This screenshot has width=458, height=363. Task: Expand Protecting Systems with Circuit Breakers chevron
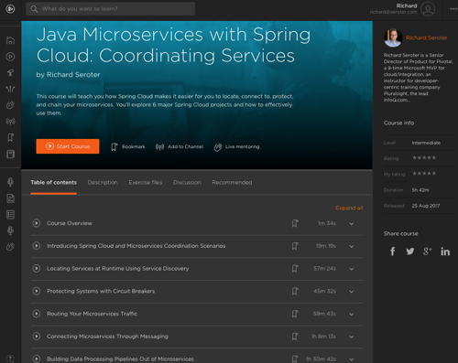352,292
